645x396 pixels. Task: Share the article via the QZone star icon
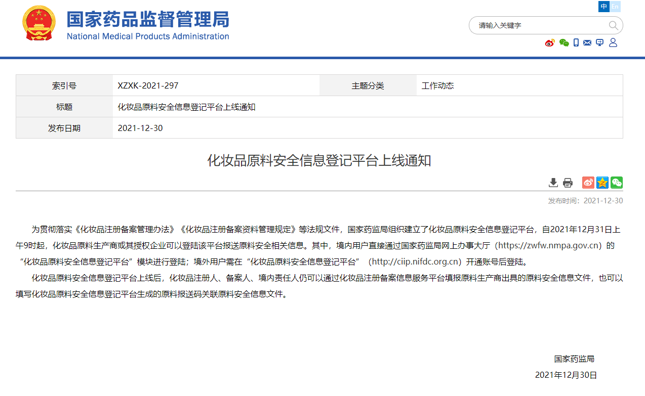point(602,183)
